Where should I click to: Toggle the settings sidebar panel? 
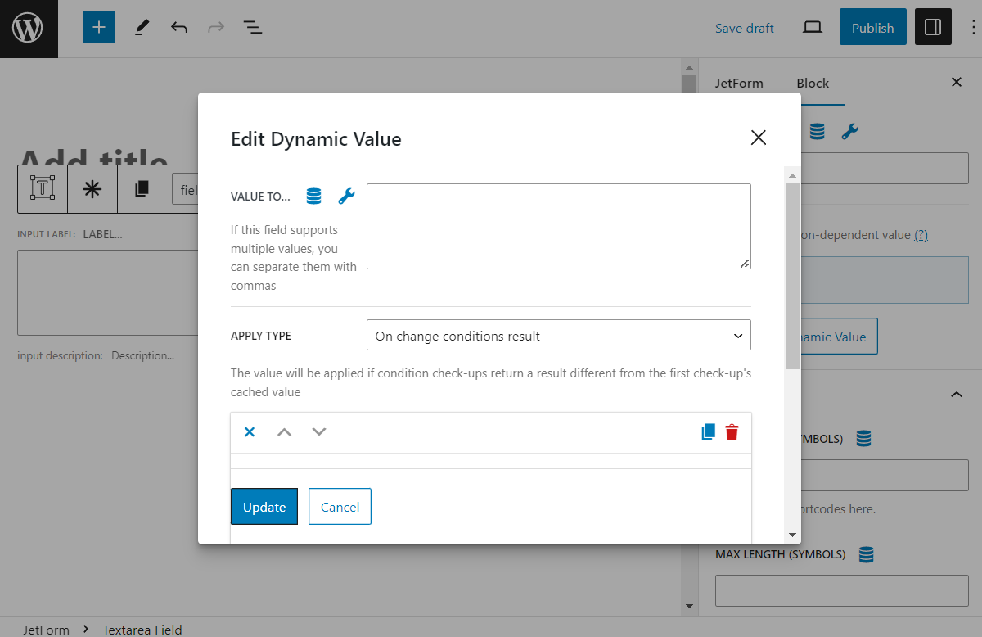tap(933, 27)
